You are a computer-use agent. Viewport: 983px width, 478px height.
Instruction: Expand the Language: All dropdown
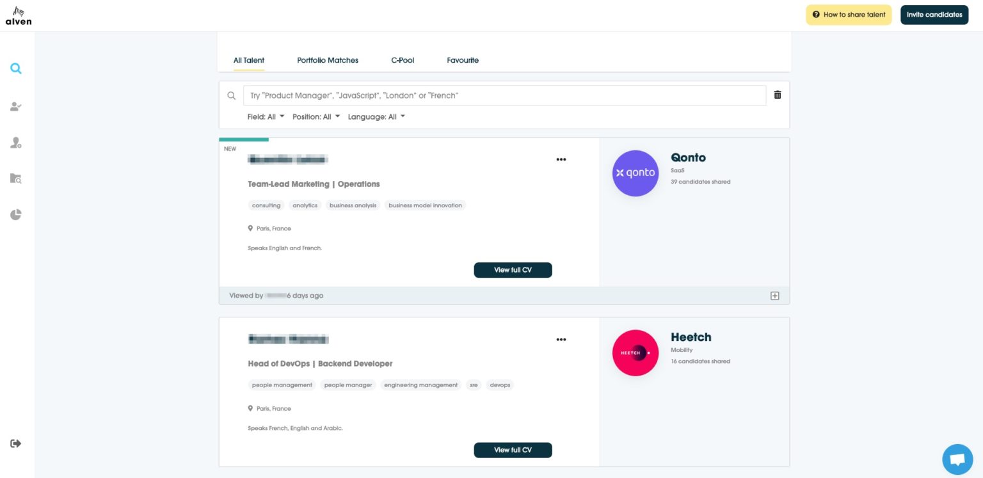pyautogui.click(x=378, y=116)
